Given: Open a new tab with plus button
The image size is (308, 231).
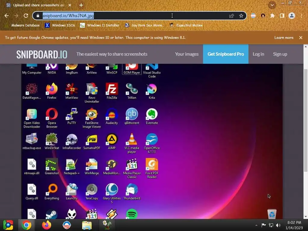Looking at the screenshot, I should click(x=81, y=5).
